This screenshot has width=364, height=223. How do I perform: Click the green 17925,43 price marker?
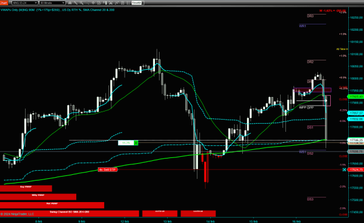coord(356,96)
